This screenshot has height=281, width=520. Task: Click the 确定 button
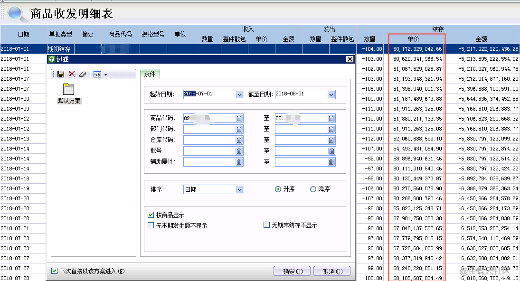[292, 272]
